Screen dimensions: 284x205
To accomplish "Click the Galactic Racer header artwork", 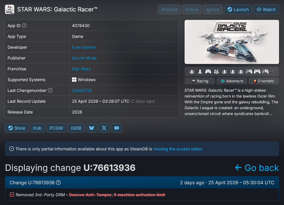I will tap(232, 42).
